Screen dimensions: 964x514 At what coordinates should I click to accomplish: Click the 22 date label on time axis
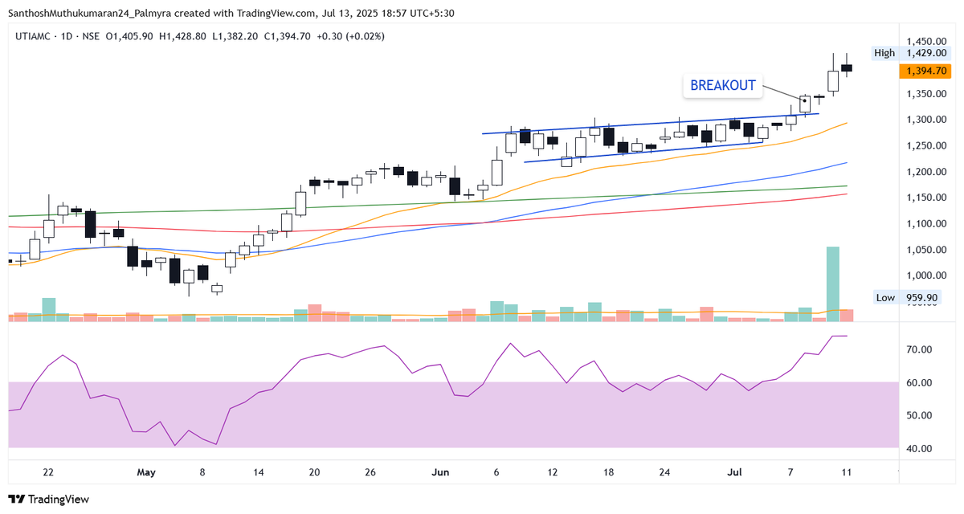pos(48,472)
